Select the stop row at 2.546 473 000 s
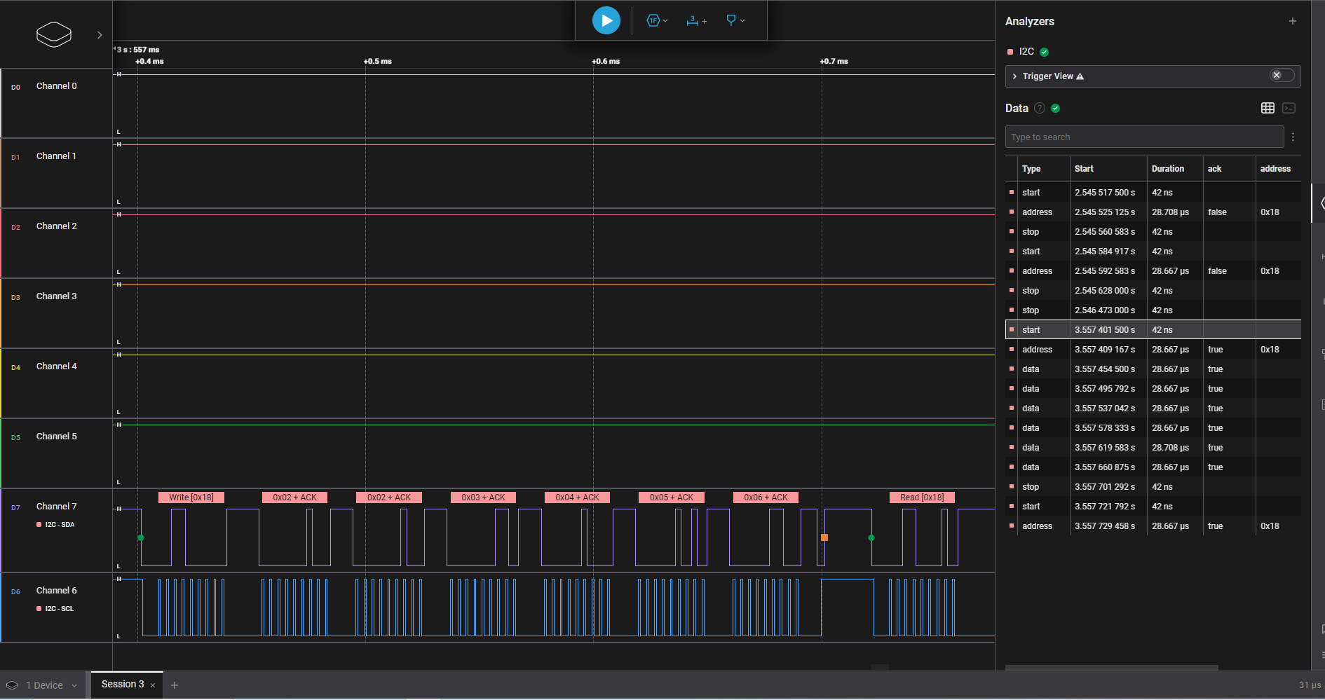 coord(1153,310)
